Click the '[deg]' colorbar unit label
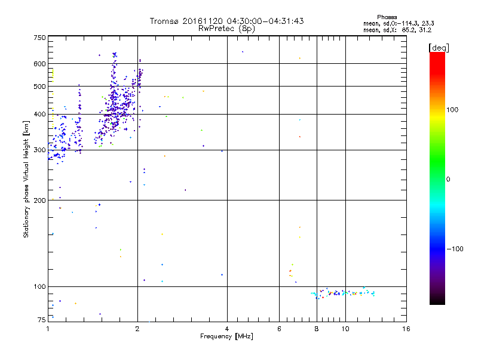This screenshot has height=358, width=478. coord(439,48)
